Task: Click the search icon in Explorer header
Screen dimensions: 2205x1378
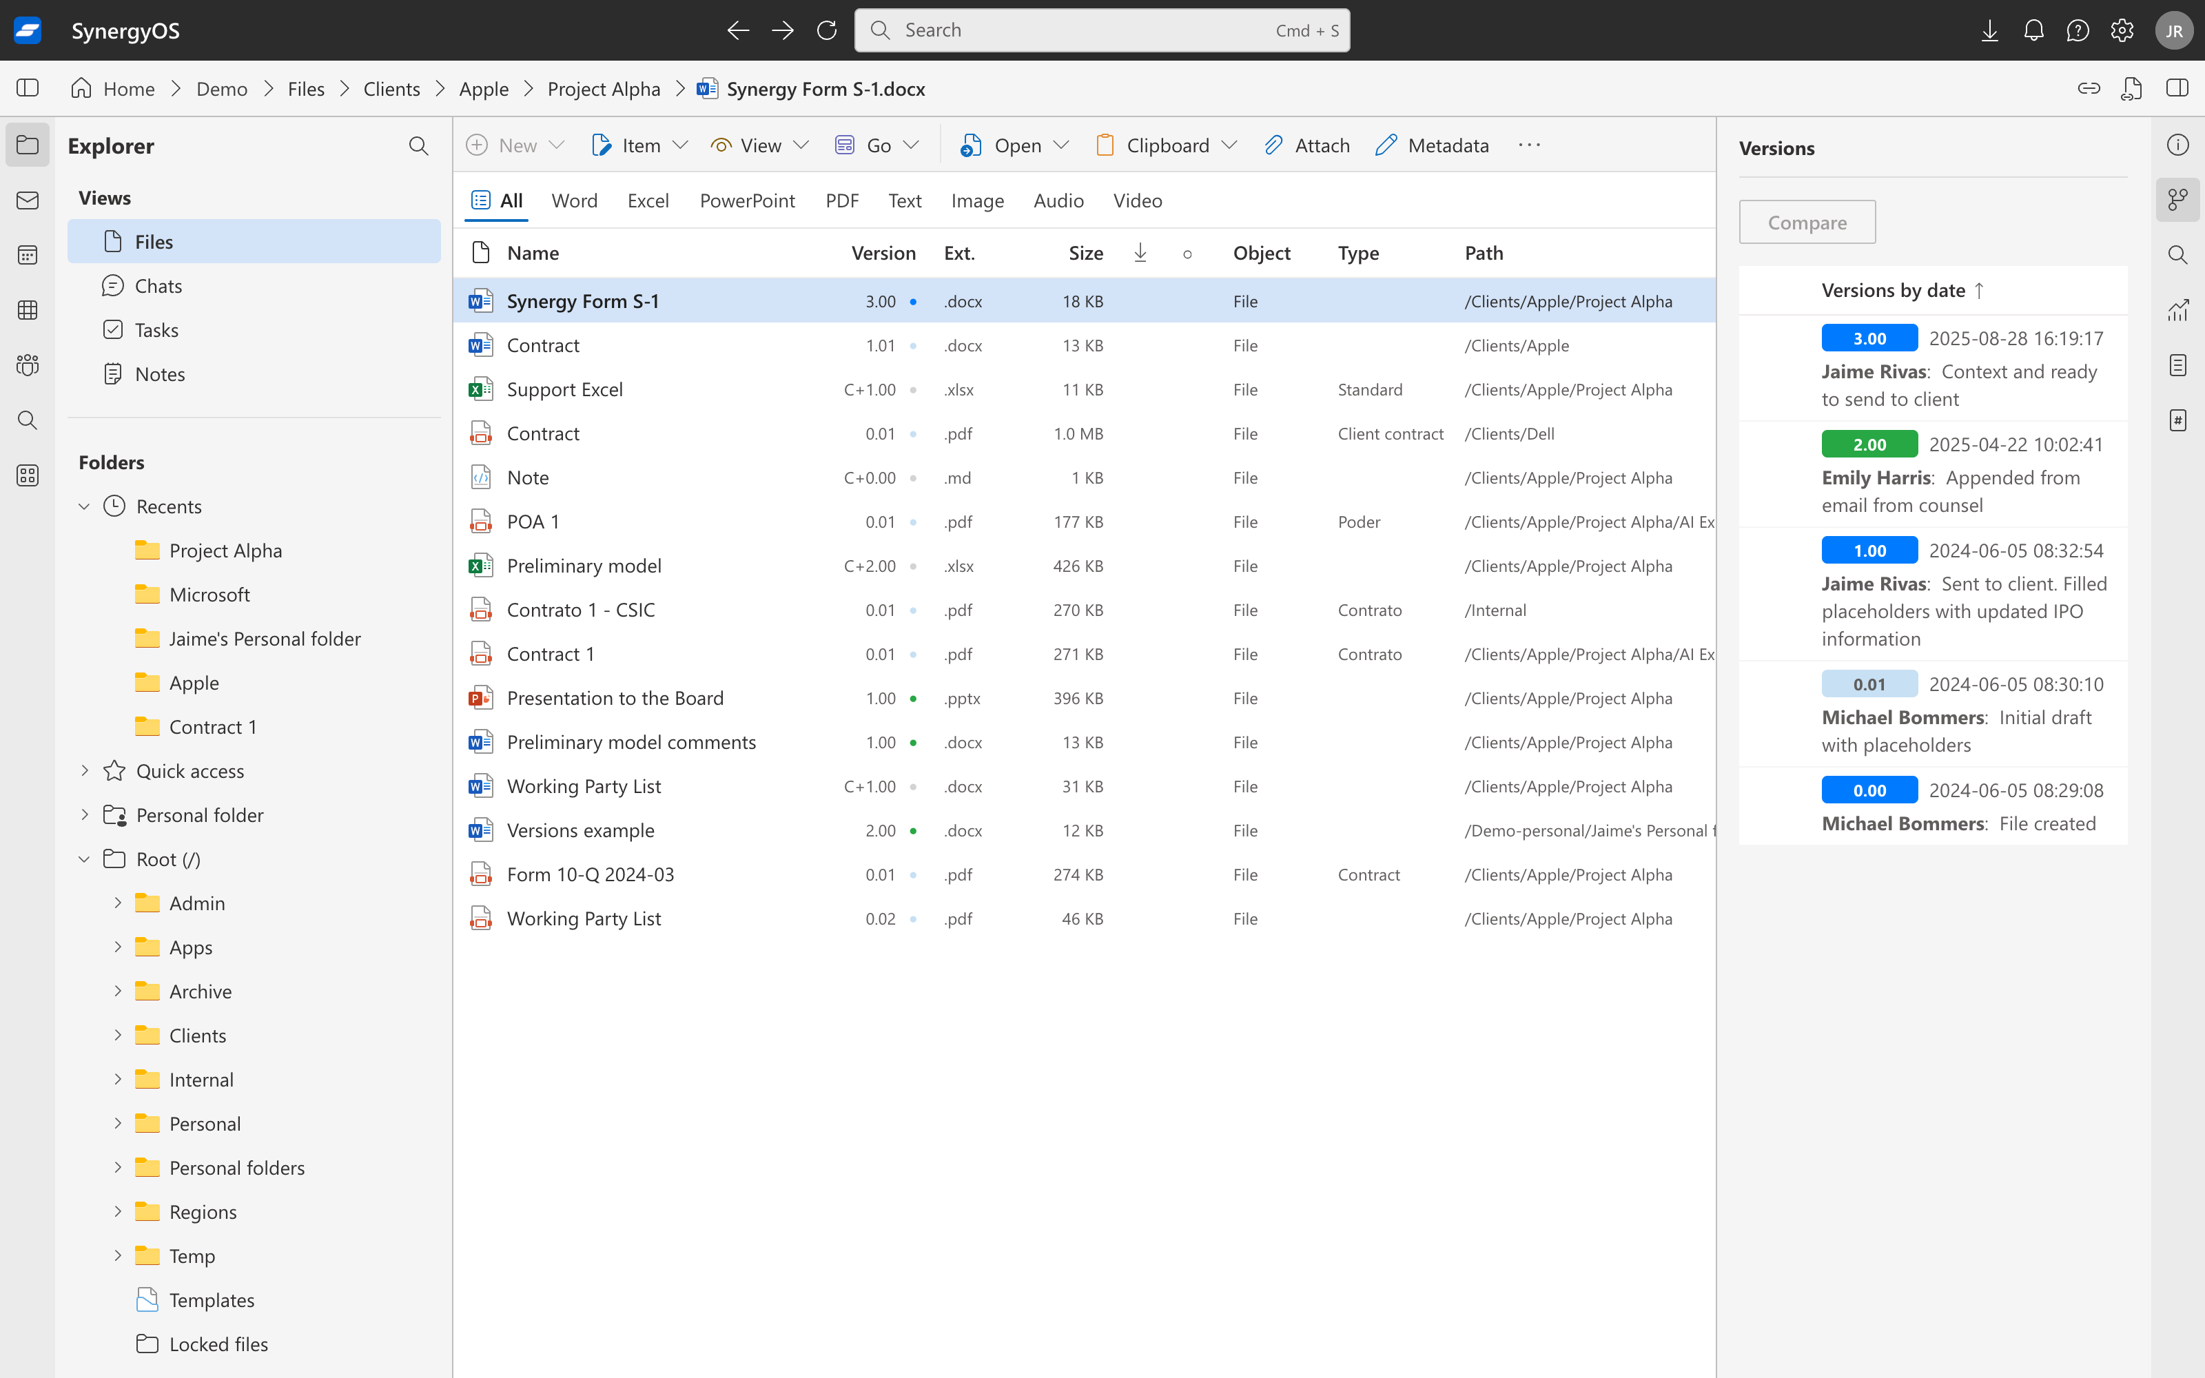Action: click(418, 146)
